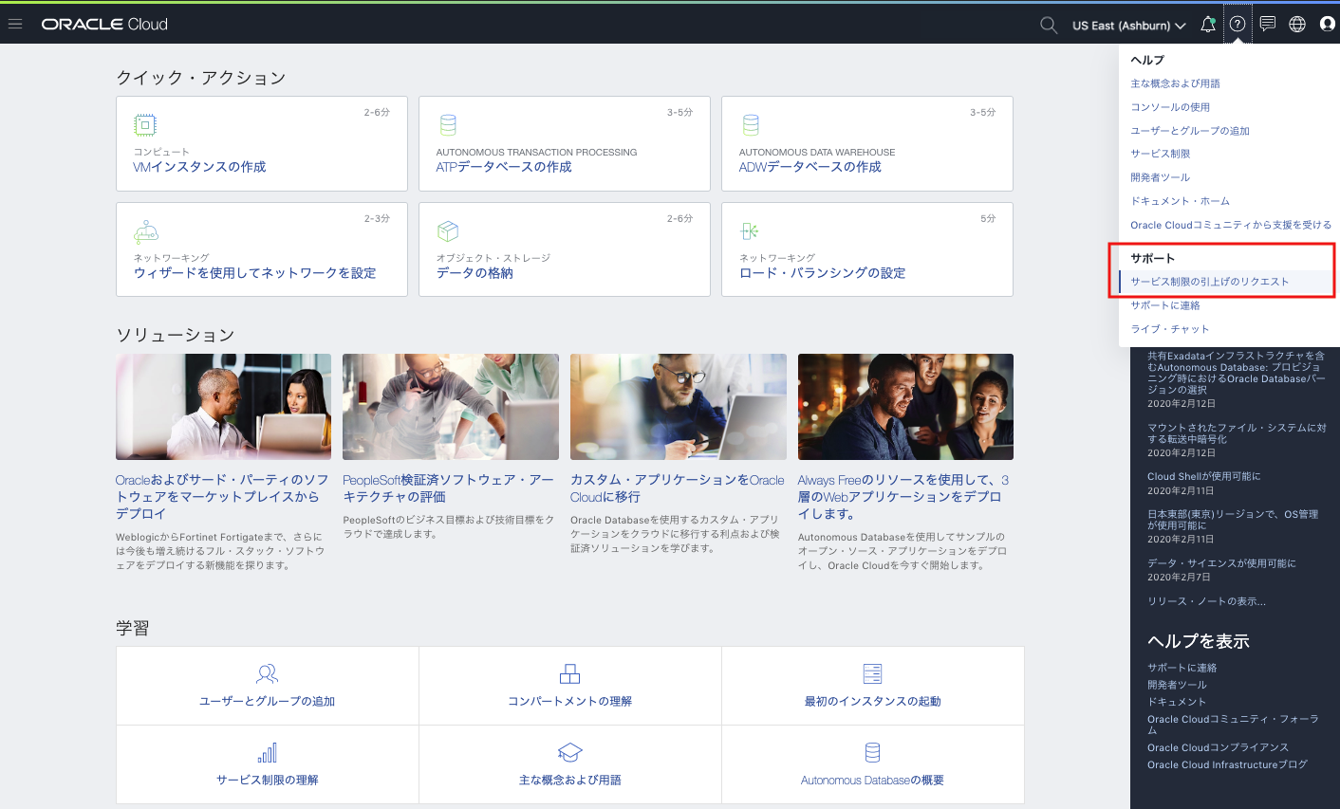Click the custom application migration thumbnail
1340x809 pixels.
point(679,407)
